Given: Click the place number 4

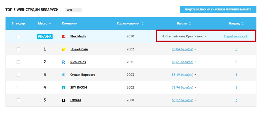Looking at the screenshot, I should click(x=45, y=88).
